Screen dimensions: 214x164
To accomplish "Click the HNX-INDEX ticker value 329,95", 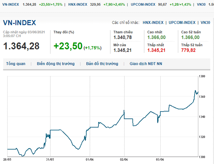I will [x=95, y=5].
